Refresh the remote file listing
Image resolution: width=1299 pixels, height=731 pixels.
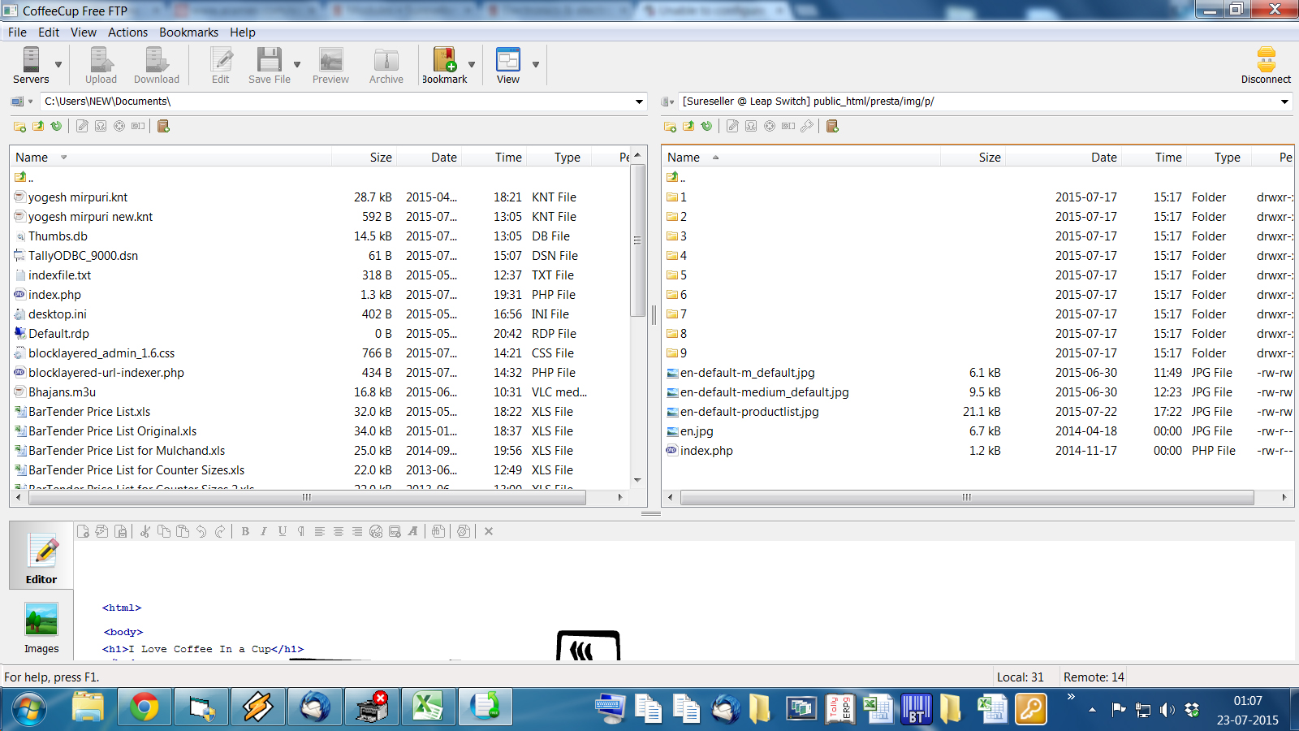(706, 126)
